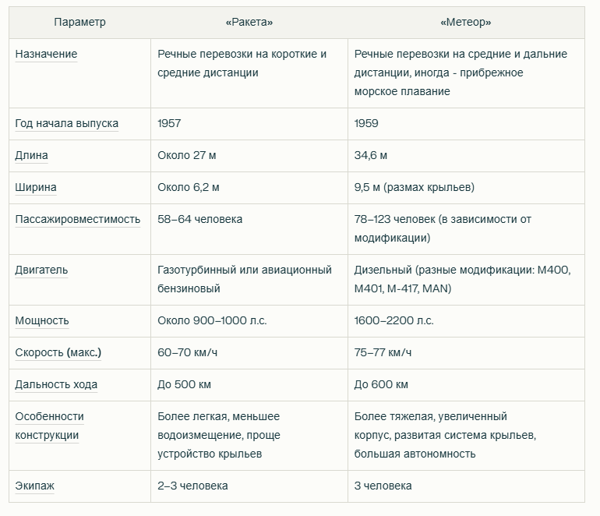Select the cell with year 1959

(466, 124)
